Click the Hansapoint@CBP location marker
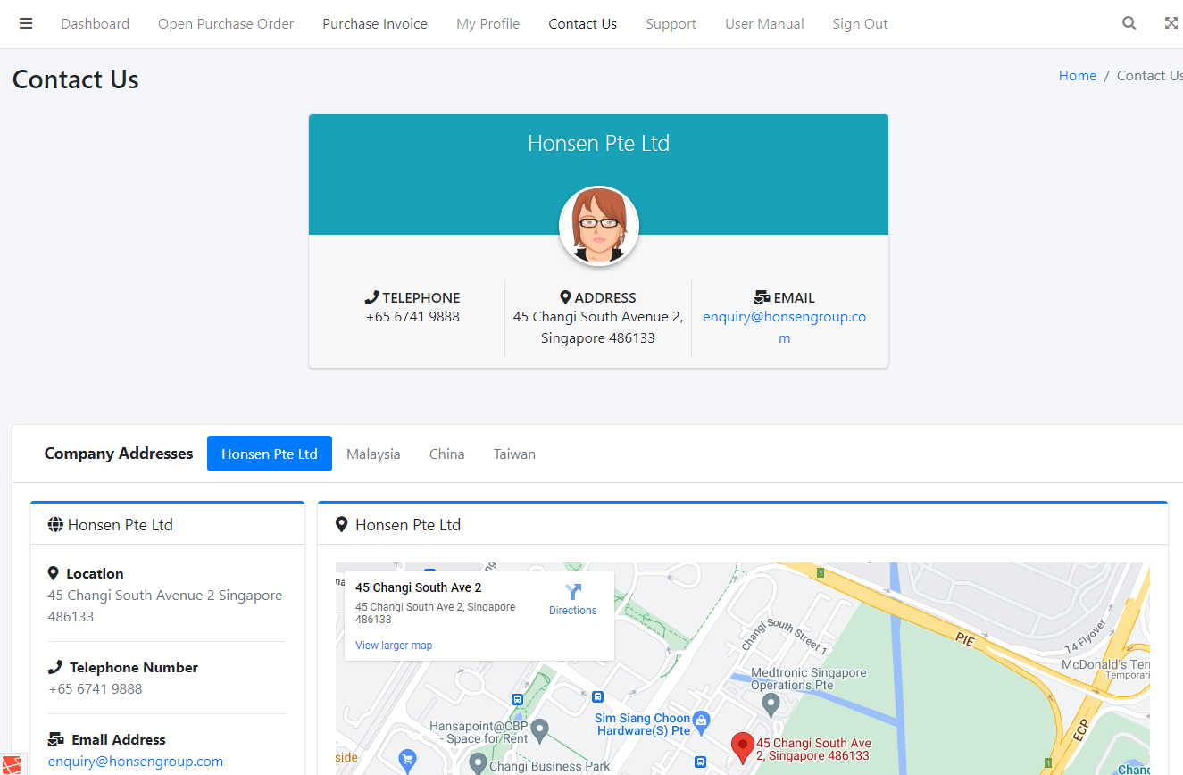This screenshot has width=1183, height=775. pyautogui.click(x=539, y=732)
